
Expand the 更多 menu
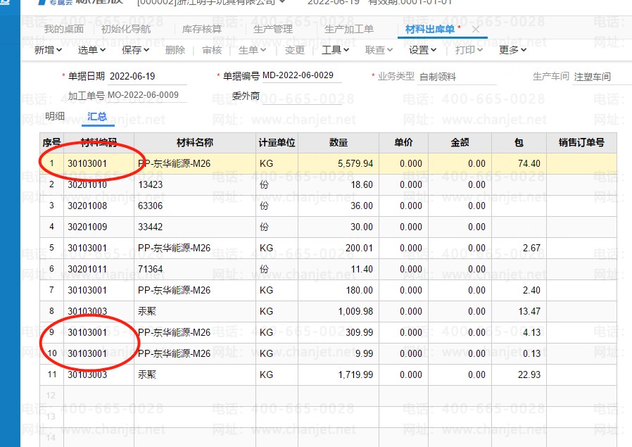point(512,50)
